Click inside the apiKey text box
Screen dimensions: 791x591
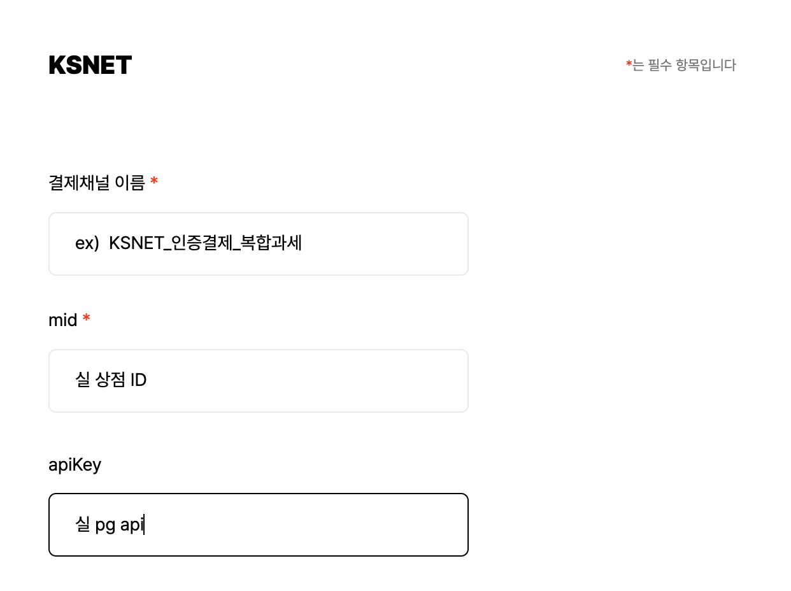tap(259, 525)
